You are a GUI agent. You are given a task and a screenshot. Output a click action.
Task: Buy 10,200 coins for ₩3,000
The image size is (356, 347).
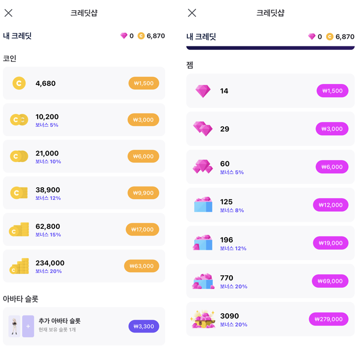pos(143,120)
